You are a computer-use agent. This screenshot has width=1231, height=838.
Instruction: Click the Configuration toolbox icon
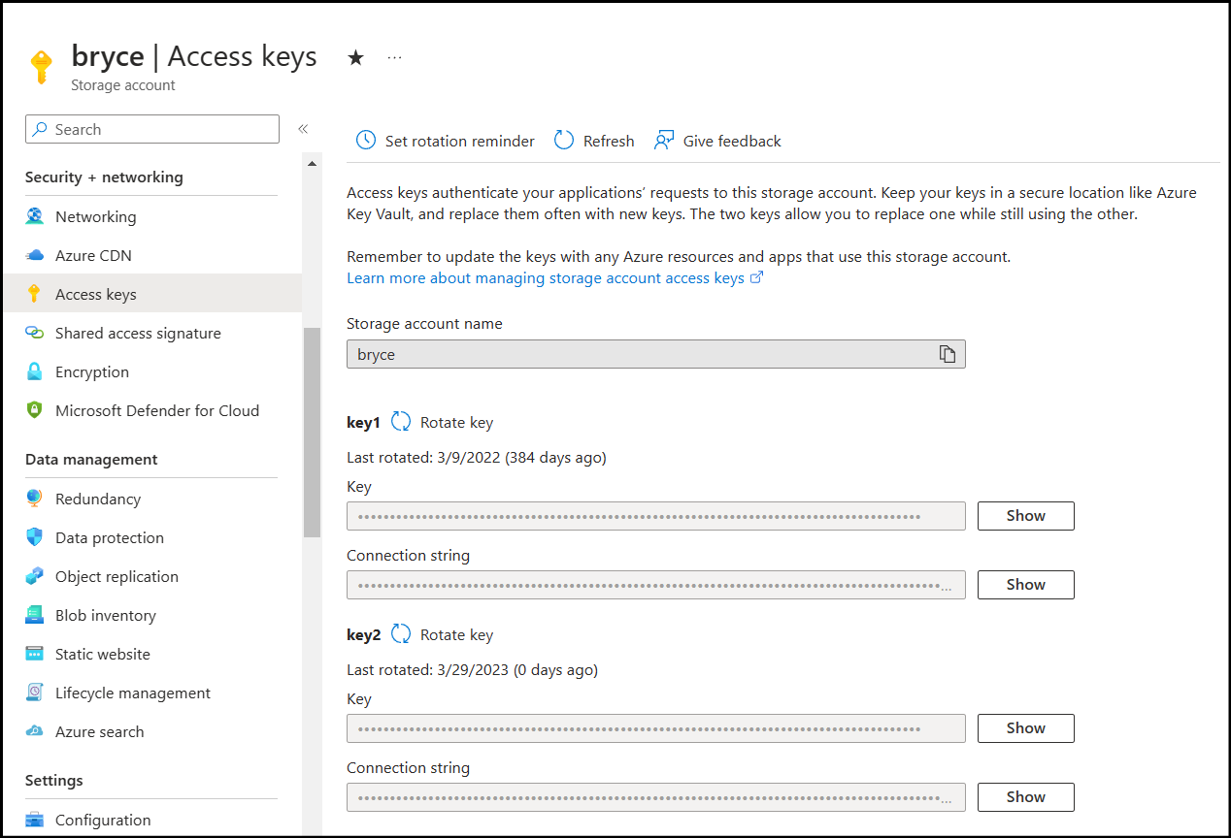(x=35, y=820)
